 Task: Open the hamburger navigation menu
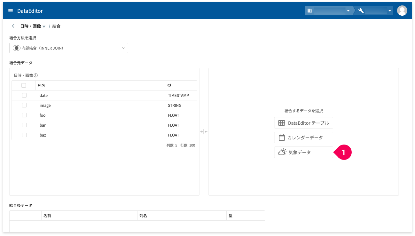[11, 11]
